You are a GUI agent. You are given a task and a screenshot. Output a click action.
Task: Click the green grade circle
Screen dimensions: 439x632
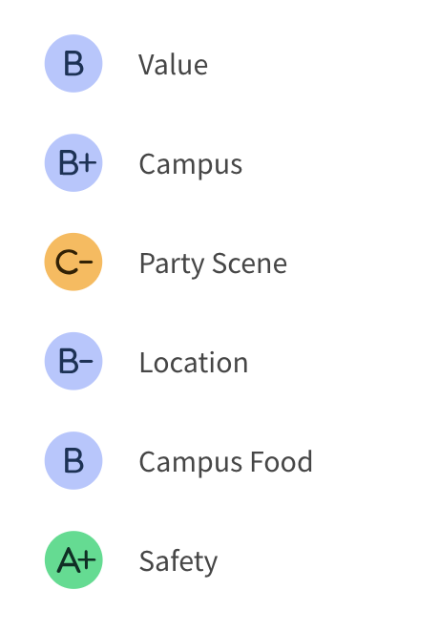pos(73,559)
